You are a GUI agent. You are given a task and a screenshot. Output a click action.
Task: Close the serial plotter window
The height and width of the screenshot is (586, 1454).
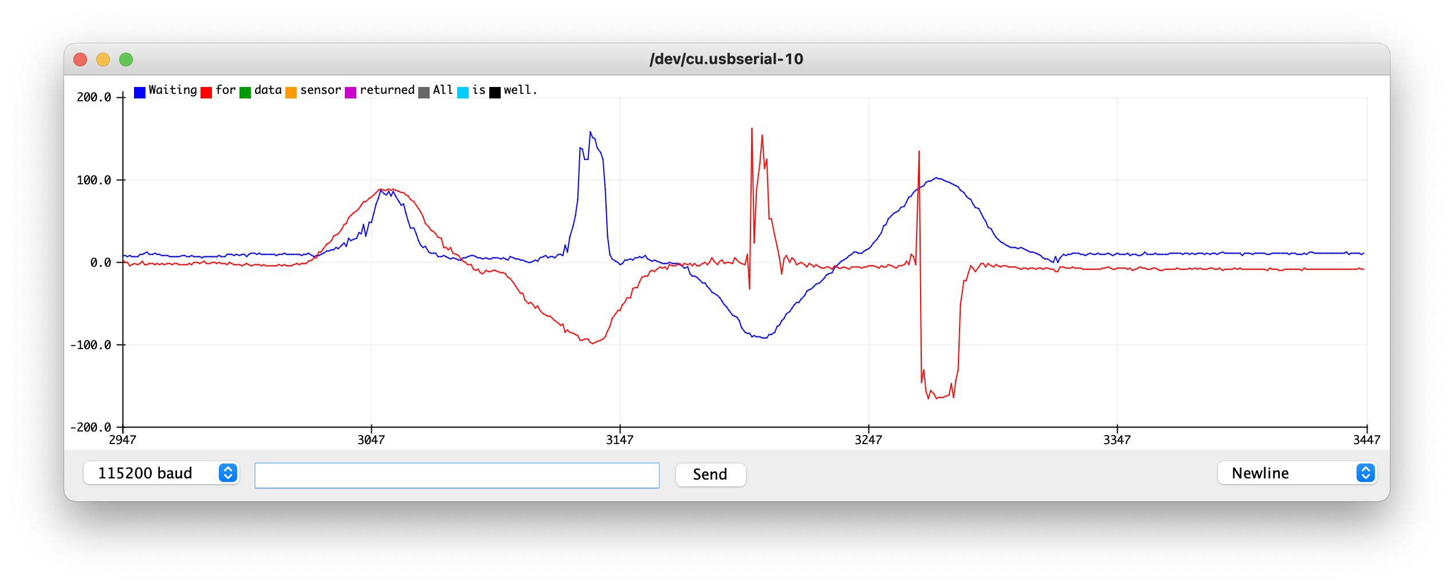(x=80, y=60)
